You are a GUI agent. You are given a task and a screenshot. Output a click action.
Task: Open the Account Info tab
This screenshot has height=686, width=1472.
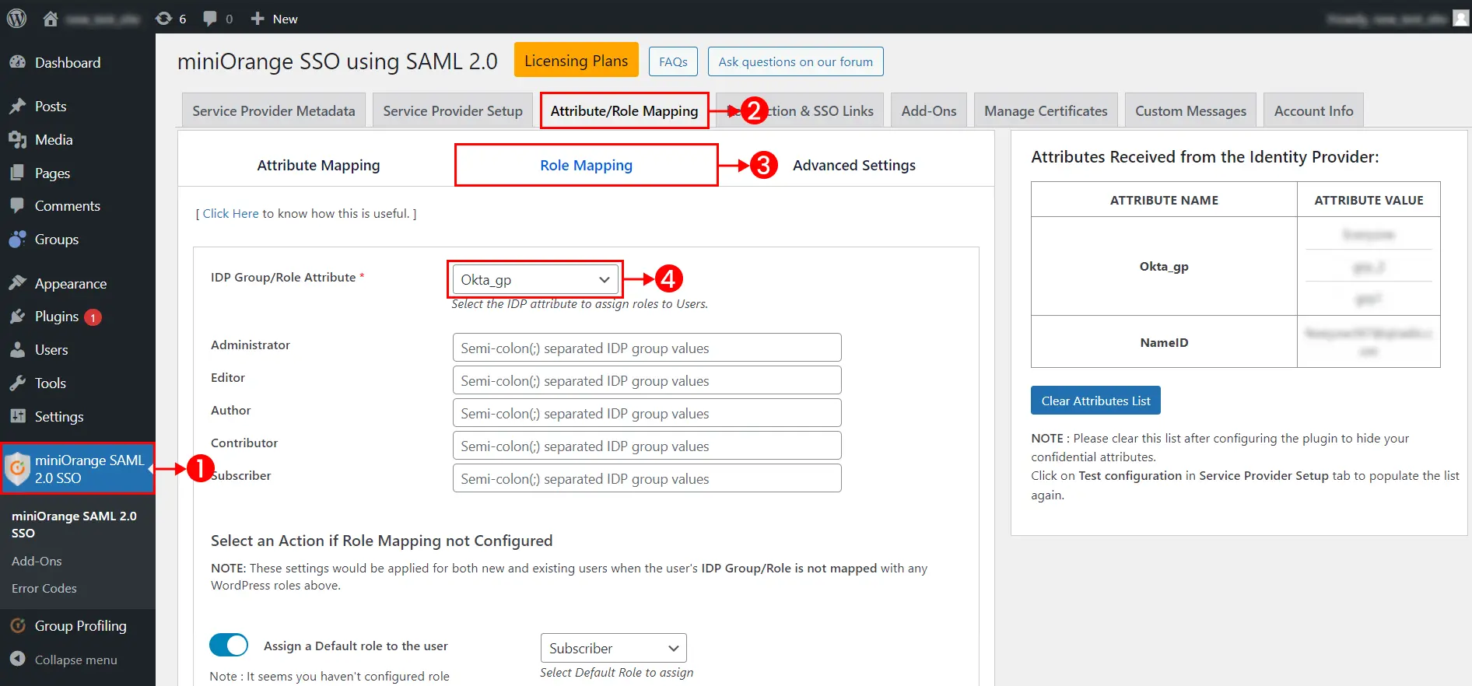tap(1313, 110)
